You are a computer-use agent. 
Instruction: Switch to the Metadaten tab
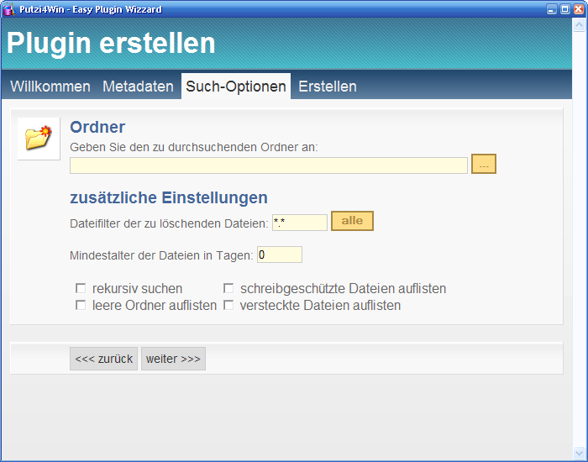(138, 87)
